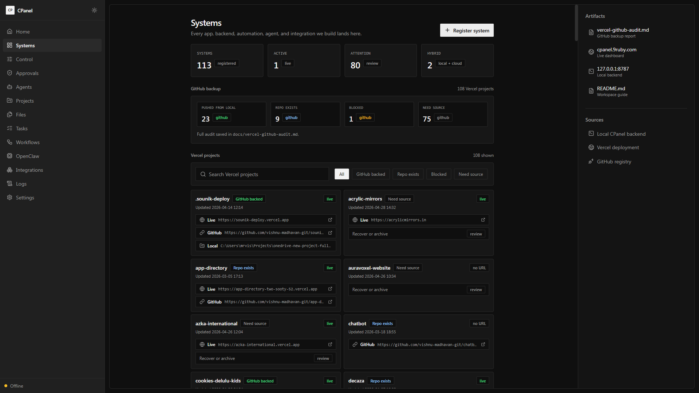Click the Local CPanel backend source
The width and height of the screenshot is (699, 393).
point(636,134)
